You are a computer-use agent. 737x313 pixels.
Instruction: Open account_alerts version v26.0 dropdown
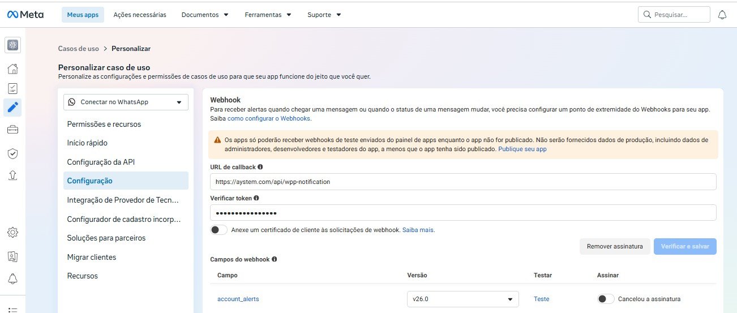(x=462, y=299)
